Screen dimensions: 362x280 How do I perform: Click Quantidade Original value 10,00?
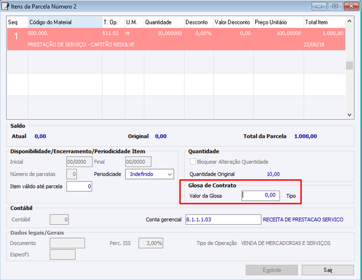pos(273,174)
